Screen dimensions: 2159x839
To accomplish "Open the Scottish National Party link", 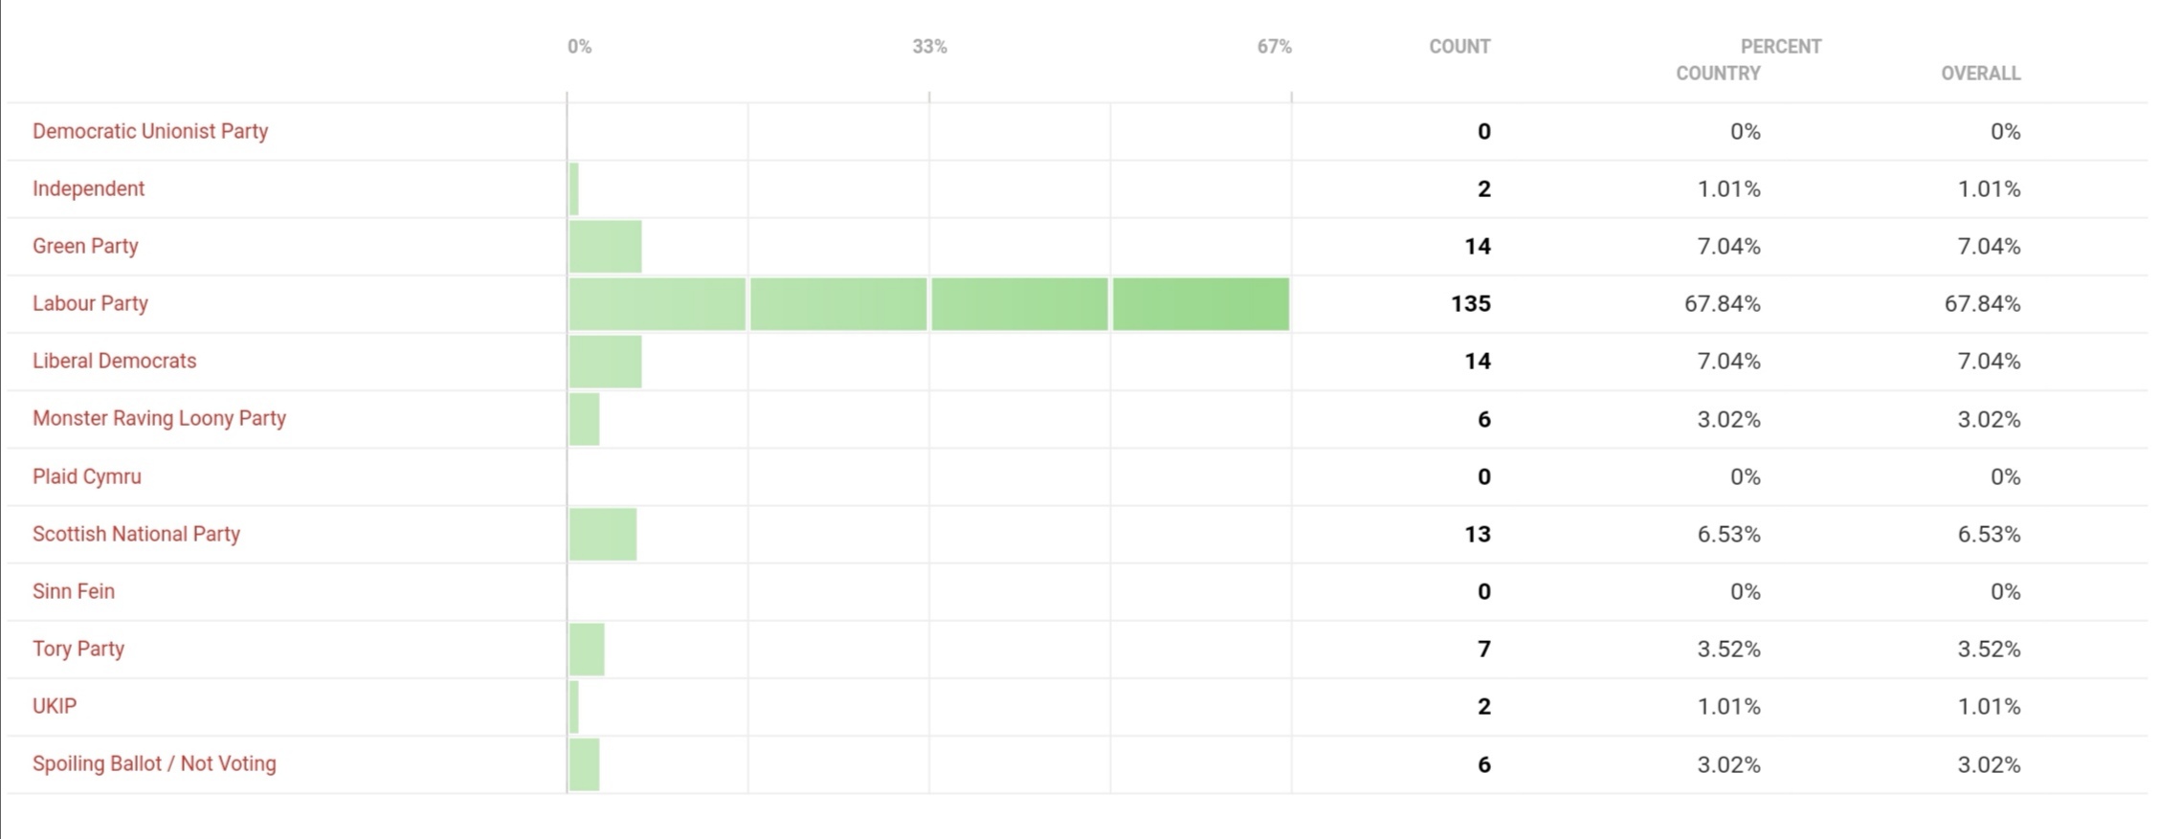I will [x=136, y=534].
